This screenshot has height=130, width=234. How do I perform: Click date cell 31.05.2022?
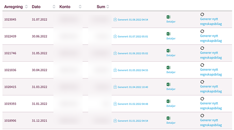pos(39,53)
